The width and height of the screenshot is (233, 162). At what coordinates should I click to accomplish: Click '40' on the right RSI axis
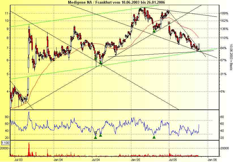[x=222, y=131]
